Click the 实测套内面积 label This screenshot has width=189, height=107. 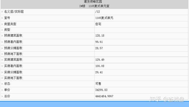click(x=13, y=66)
